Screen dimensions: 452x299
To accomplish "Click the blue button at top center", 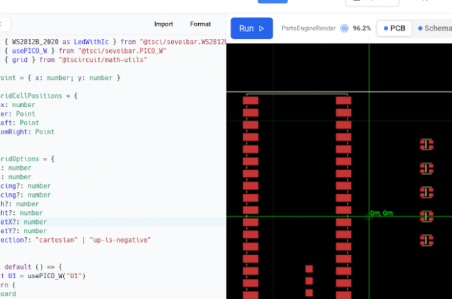I will pyautogui.click(x=273, y=1).
